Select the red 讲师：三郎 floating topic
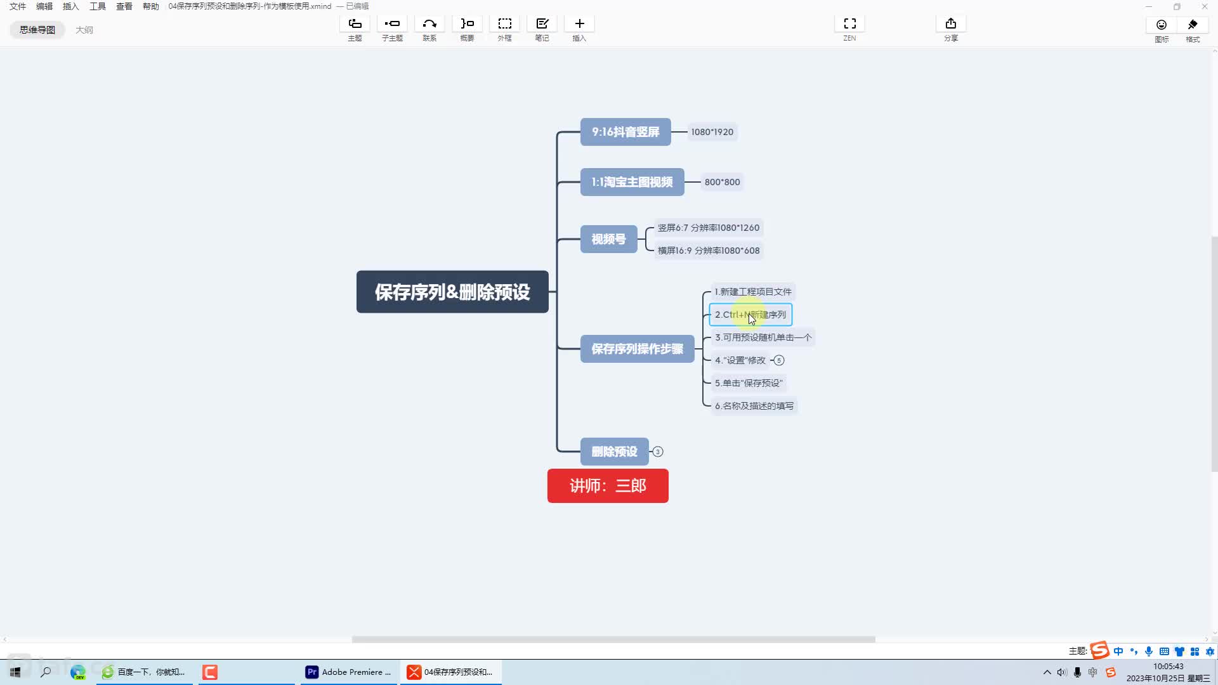Image resolution: width=1218 pixels, height=685 pixels. 608,486
